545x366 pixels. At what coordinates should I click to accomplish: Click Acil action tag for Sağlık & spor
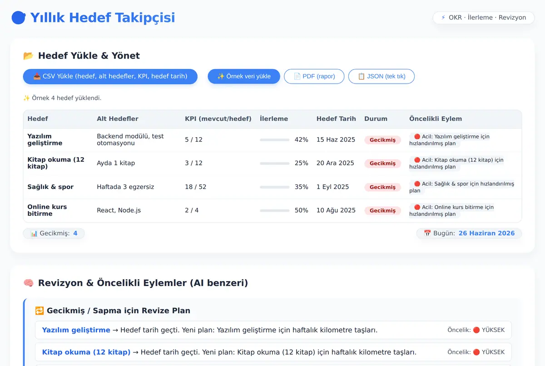[x=462, y=187]
